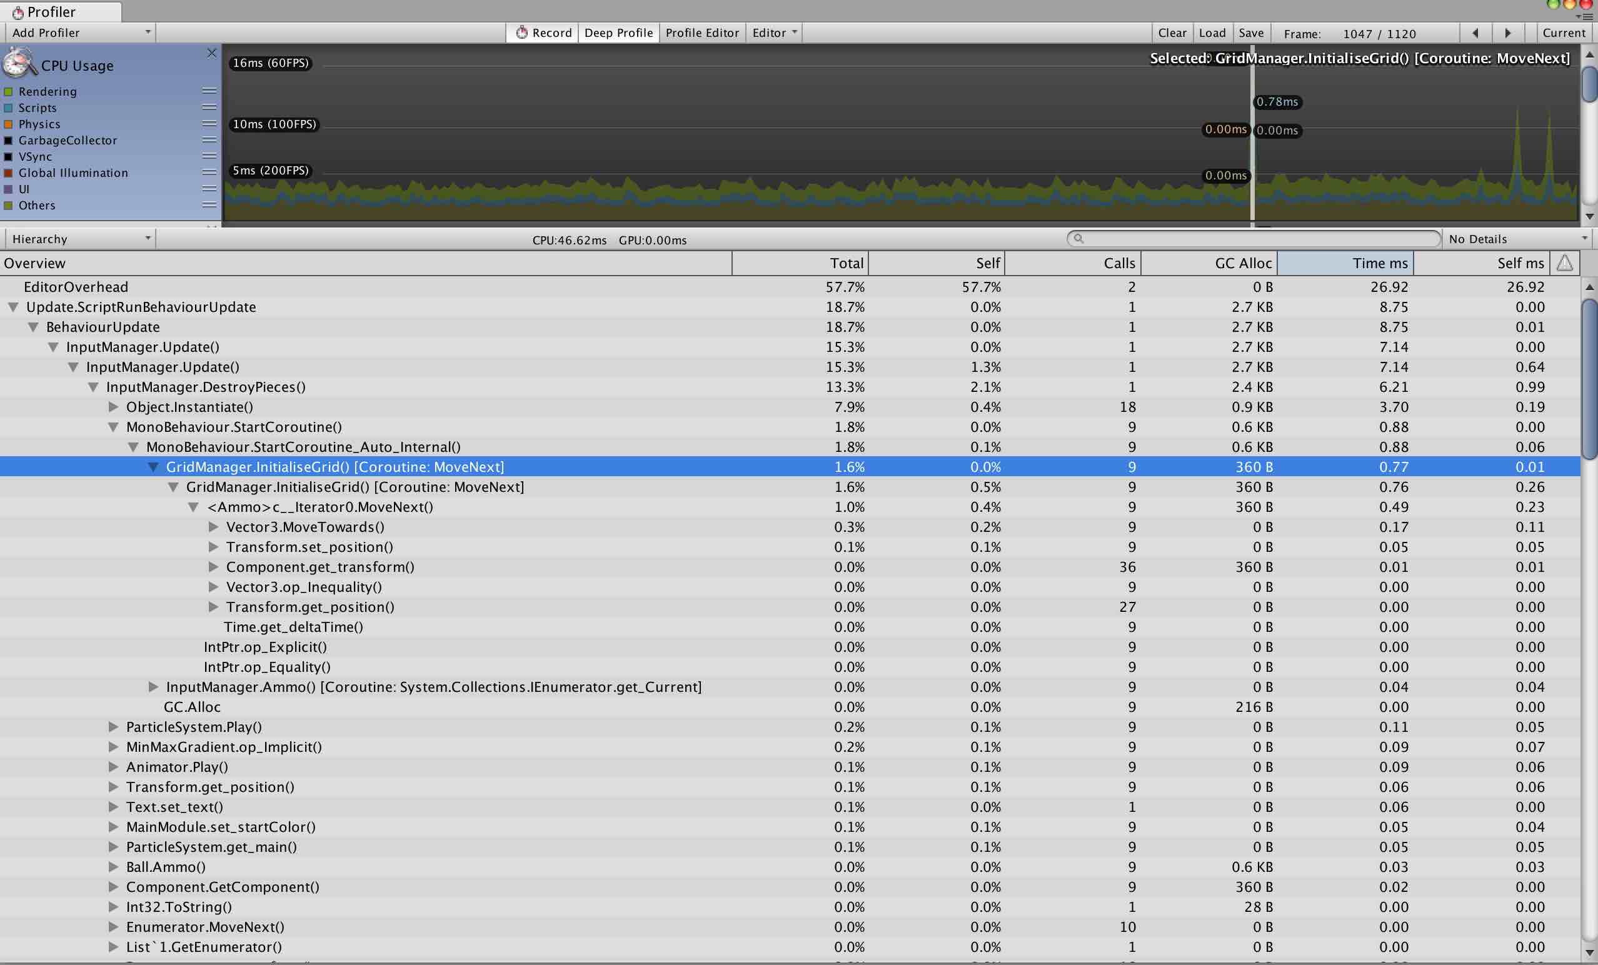Expand Ball.Ammo() row
Image resolution: width=1598 pixels, height=965 pixels.
click(114, 867)
